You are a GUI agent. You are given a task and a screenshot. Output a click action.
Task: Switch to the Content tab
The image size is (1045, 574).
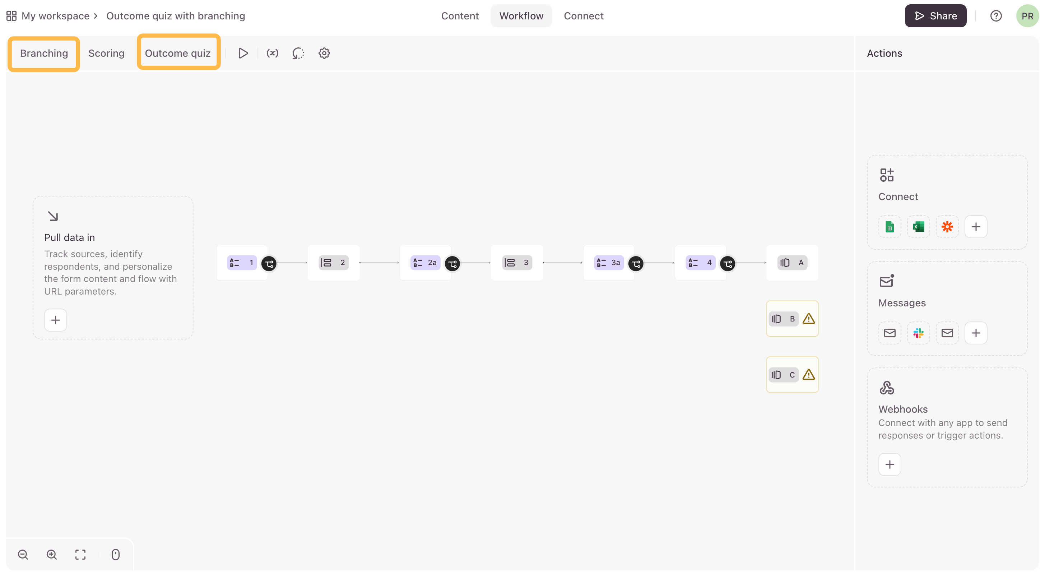coord(460,16)
